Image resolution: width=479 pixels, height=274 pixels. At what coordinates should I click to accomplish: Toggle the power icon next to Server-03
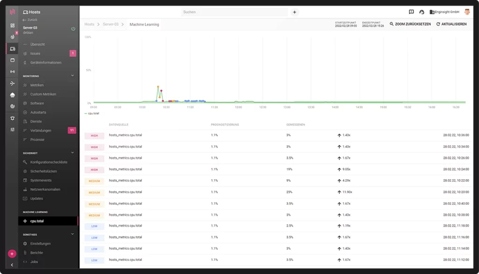(x=73, y=28)
